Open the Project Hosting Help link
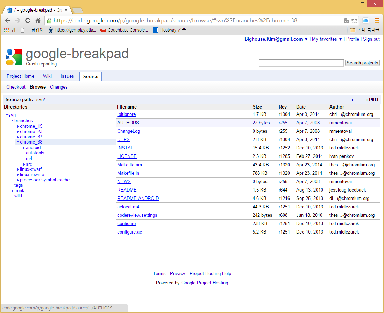This screenshot has height=313, width=384. pyautogui.click(x=211, y=273)
